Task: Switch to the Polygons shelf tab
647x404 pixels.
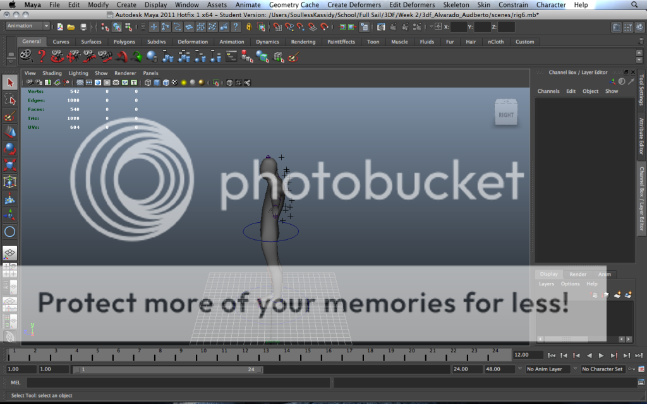Action: [x=124, y=42]
